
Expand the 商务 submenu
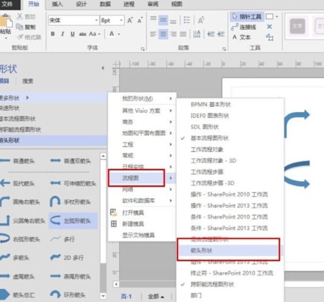[142, 122]
